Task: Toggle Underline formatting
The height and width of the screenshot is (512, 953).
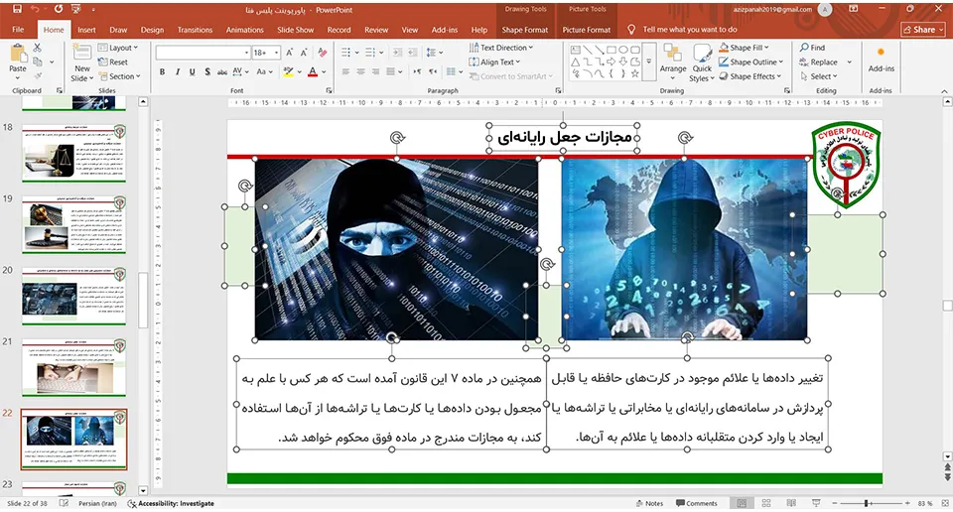Action: tap(192, 71)
